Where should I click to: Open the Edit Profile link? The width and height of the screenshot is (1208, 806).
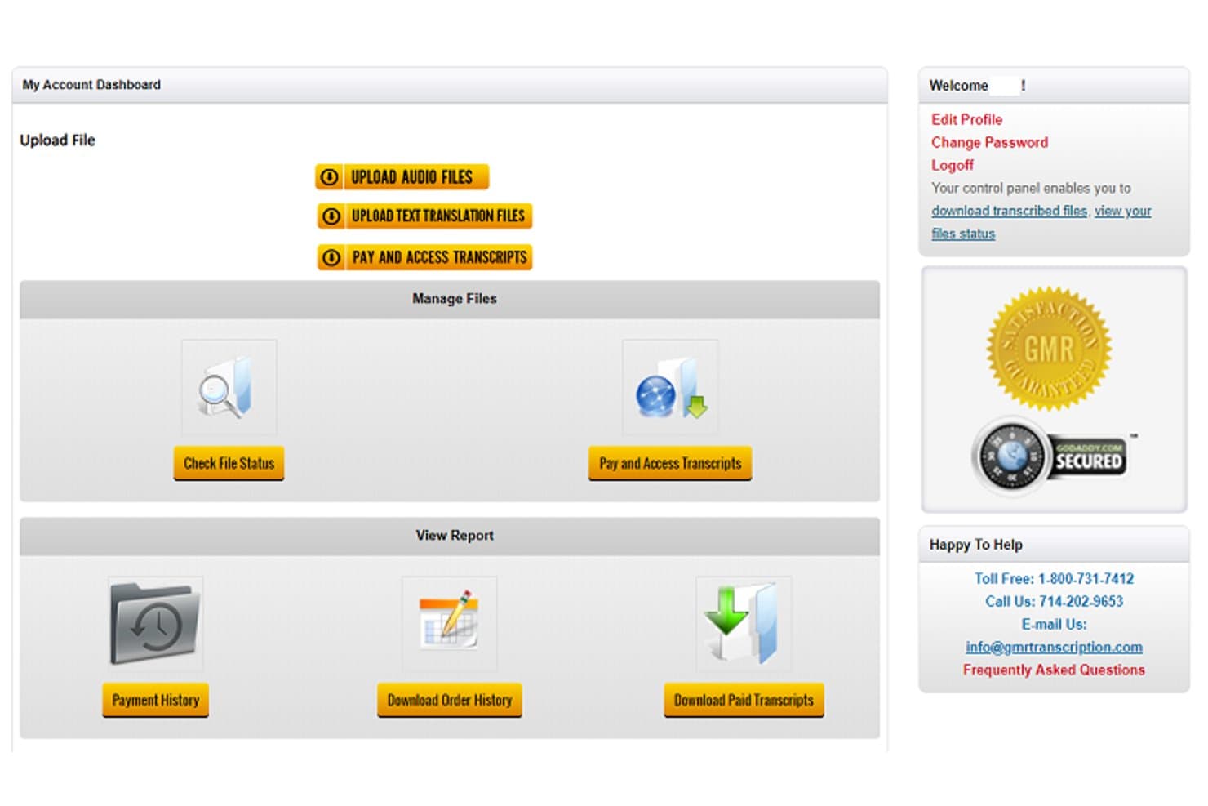[x=966, y=119]
